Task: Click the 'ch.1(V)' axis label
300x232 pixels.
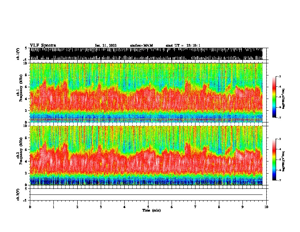Action: pos(18,54)
